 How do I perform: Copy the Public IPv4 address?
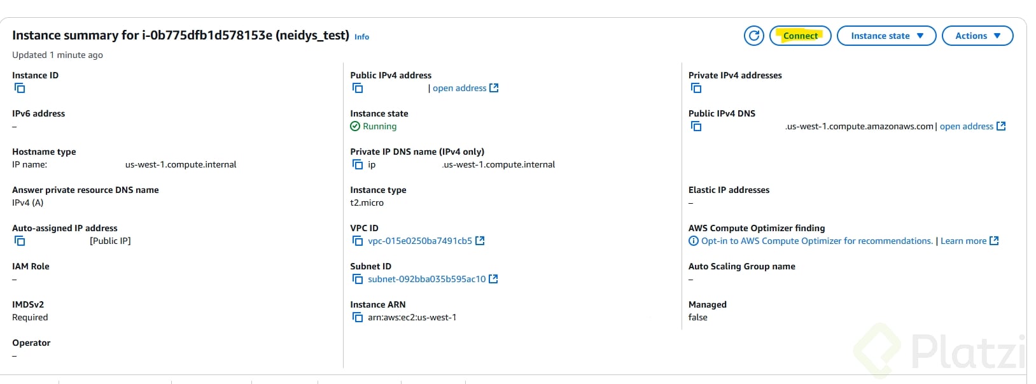tap(358, 88)
